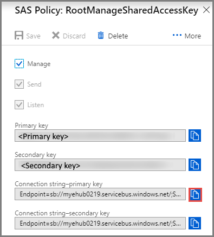Click the Delete trash can icon
This screenshot has height=237, width=214.
click(x=101, y=35)
